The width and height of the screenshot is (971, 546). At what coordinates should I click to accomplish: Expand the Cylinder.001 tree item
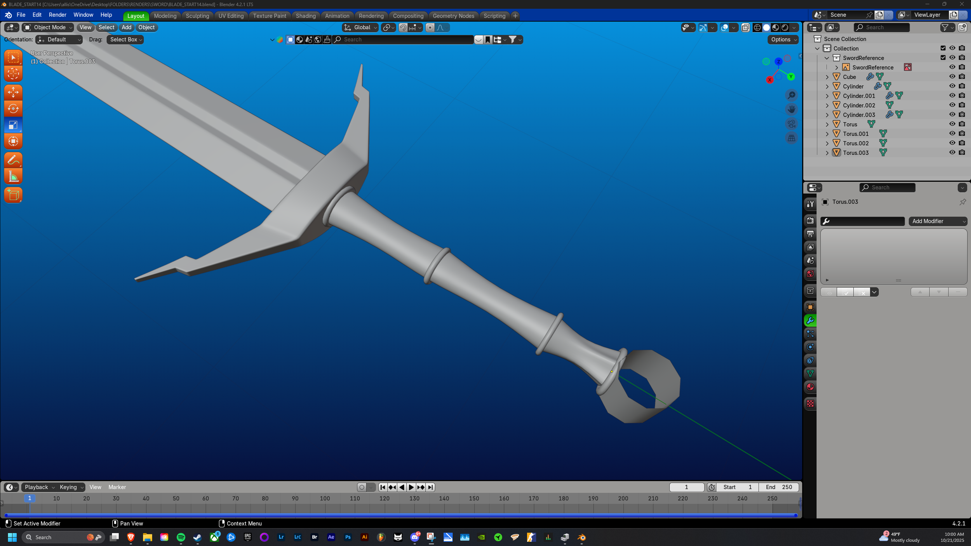click(x=827, y=96)
